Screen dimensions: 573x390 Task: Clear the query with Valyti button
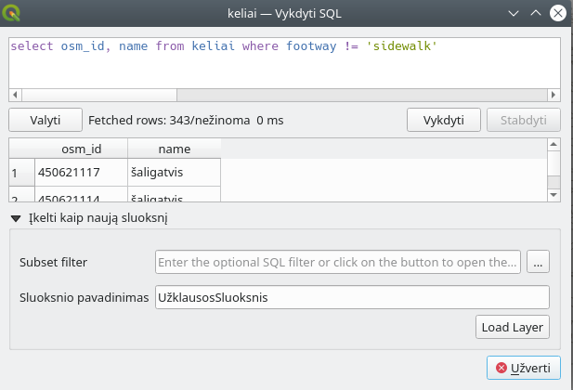[x=46, y=120]
